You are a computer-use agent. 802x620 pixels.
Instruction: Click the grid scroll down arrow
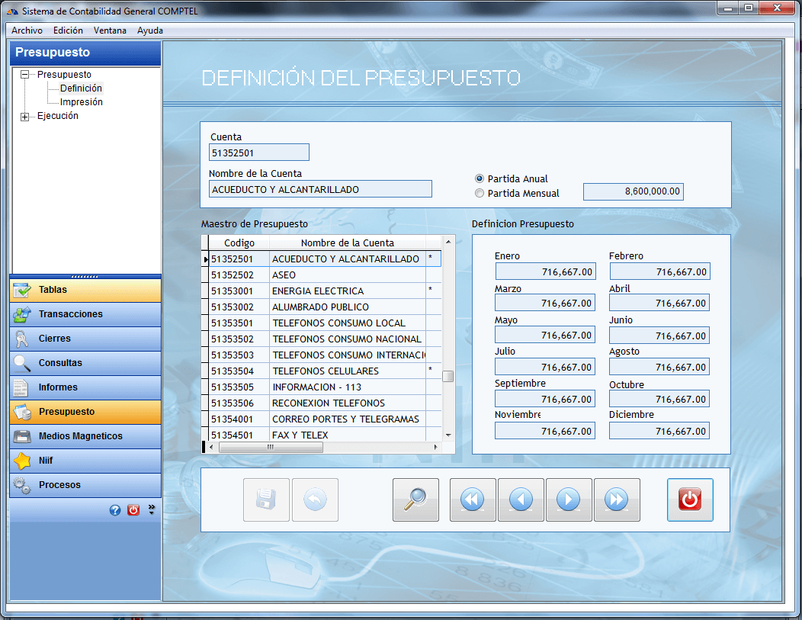(448, 435)
